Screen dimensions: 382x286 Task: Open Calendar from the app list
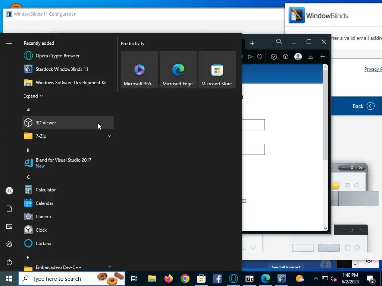68,203
